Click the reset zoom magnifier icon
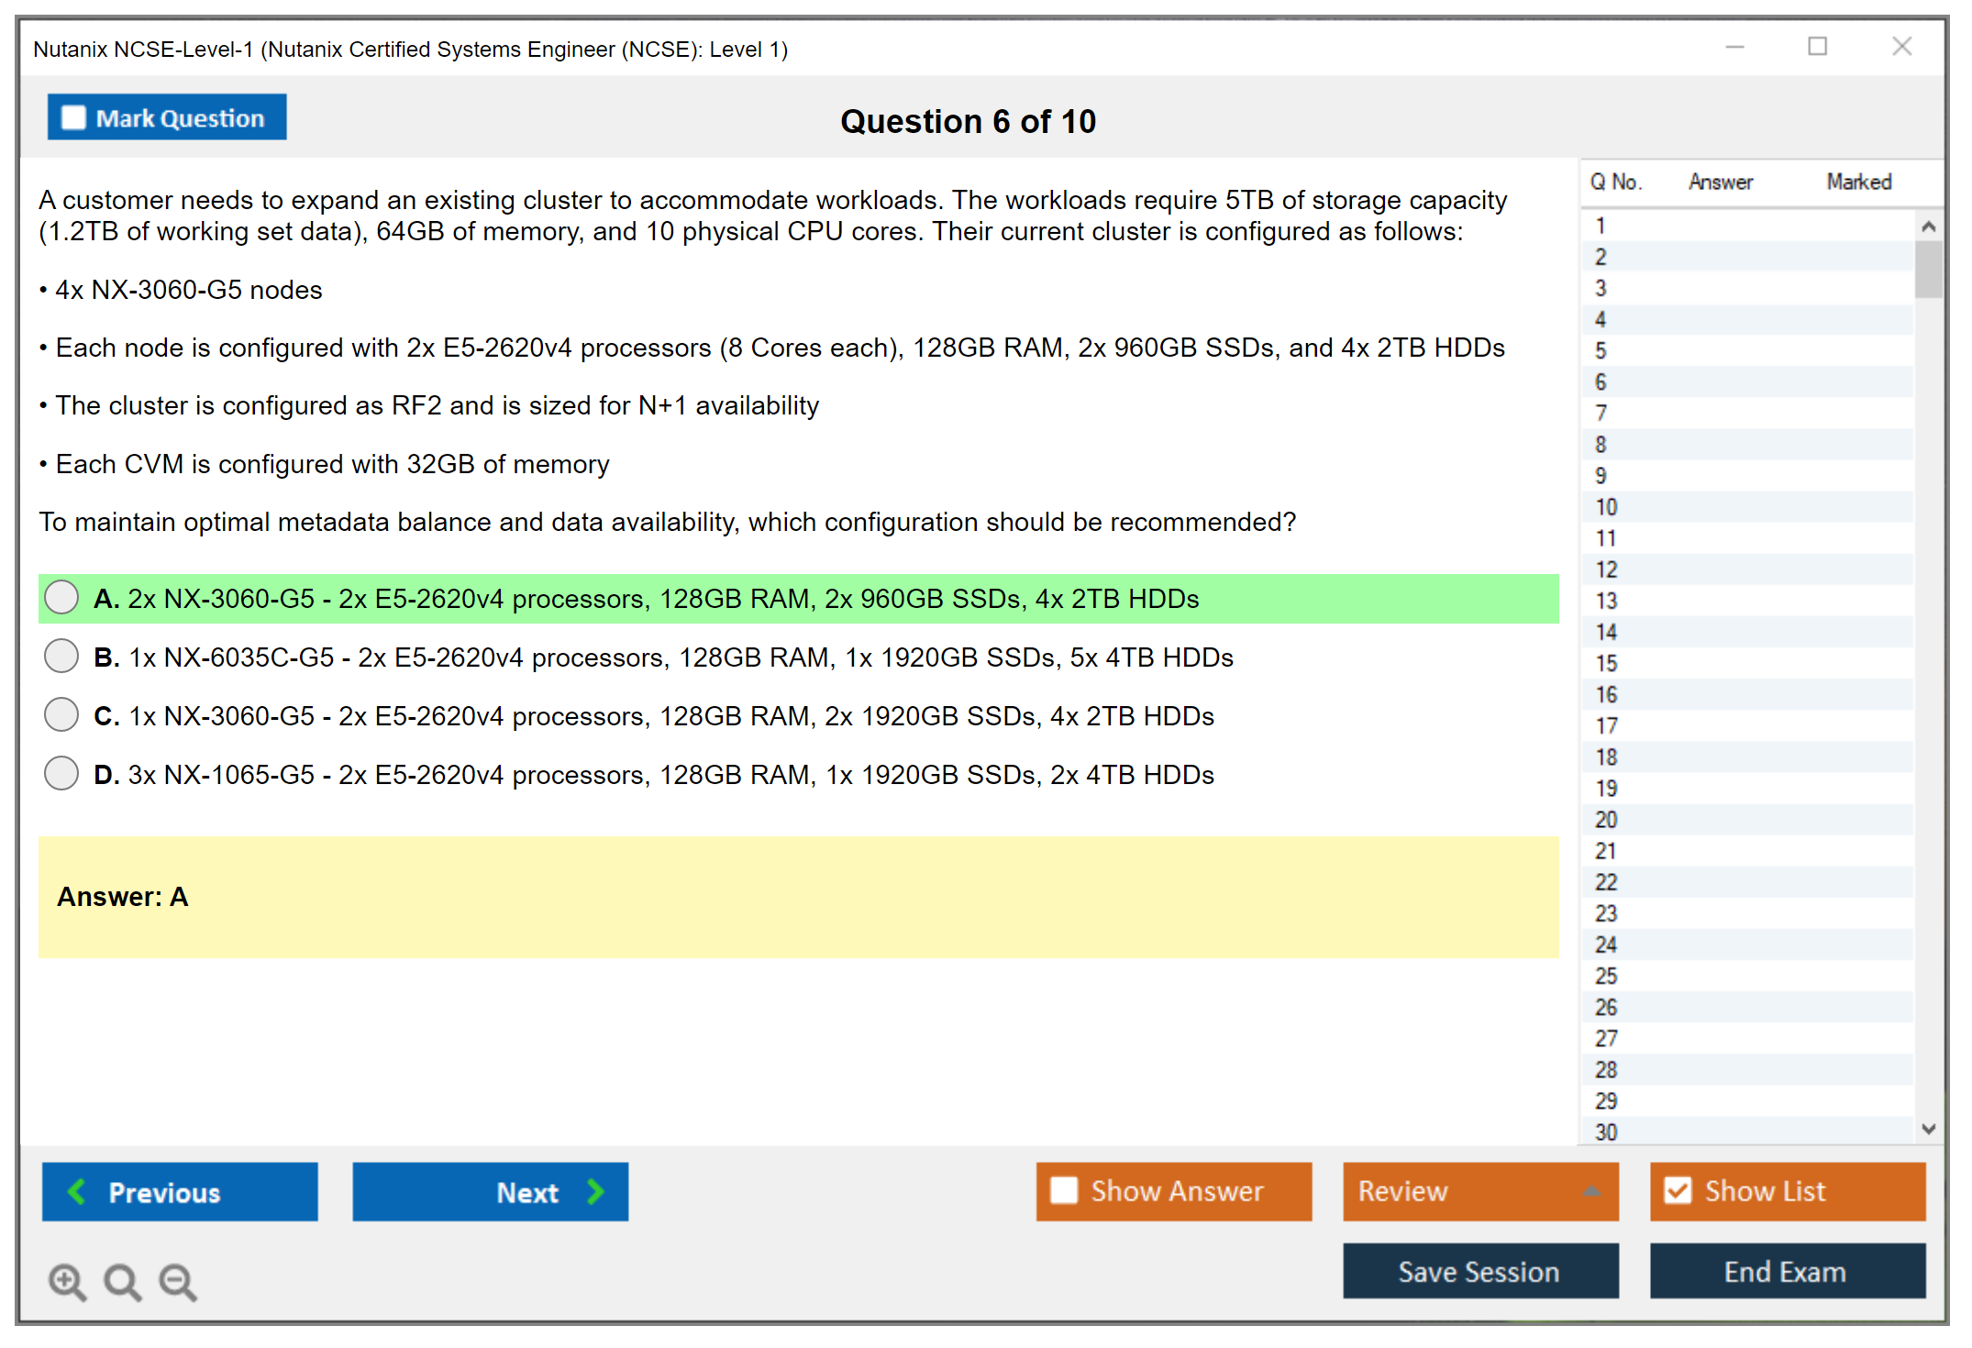The height and width of the screenshot is (1348, 1972). [x=122, y=1281]
